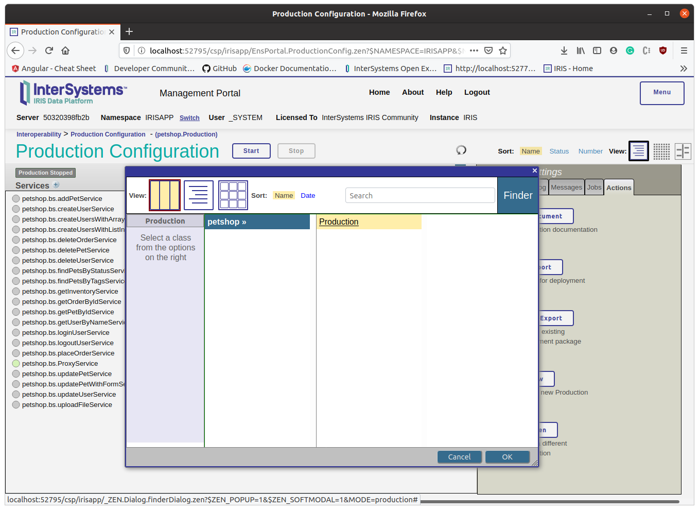The image size is (699, 510).
Task: Toggle status circle of petshop.bs.uploadFileService
Action: tap(16, 404)
